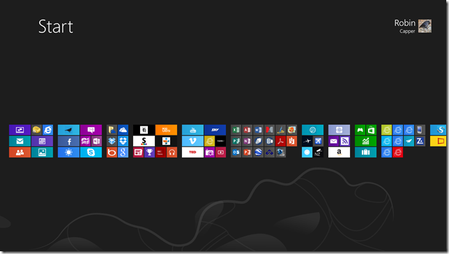Open the teal Photos tile

coord(42,152)
